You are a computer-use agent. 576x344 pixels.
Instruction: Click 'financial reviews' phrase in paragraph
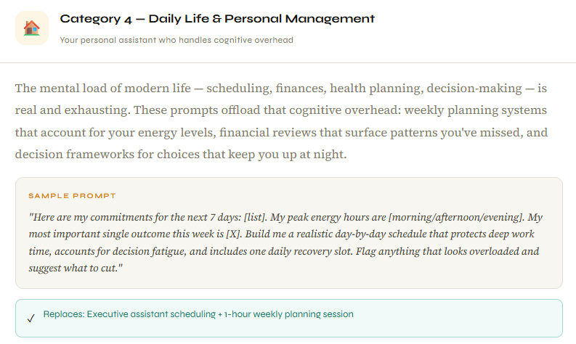pos(268,132)
